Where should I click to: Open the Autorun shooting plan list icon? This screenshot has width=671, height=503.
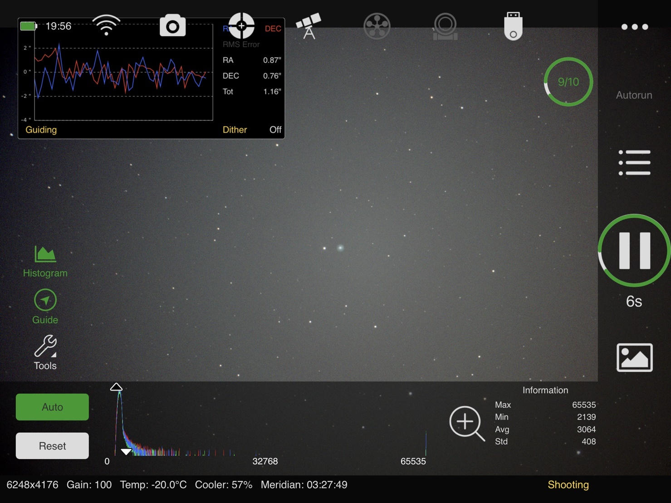pyautogui.click(x=634, y=162)
